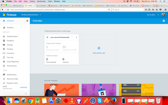Click the Firefox search field
Viewport: 168px width, 105px height.
[128, 10]
